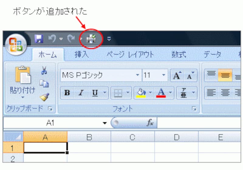243x170 pixels.
Task: Click into the formula bar
Action: pyautogui.click(x=199, y=123)
